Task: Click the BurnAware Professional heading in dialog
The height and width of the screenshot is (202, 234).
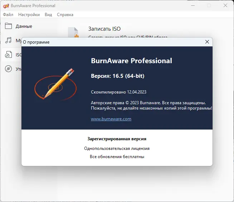Action: coord(131,61)
